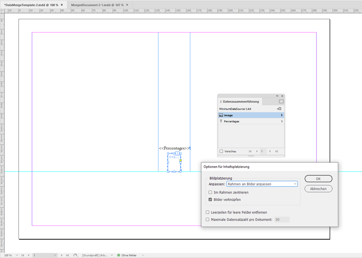Enable the Vorschau checkbox

pyautogui.click(x=220, y=151)
